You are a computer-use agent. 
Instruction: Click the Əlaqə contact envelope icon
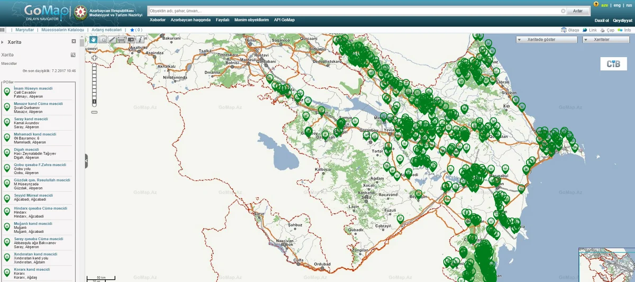click(564, 30)
